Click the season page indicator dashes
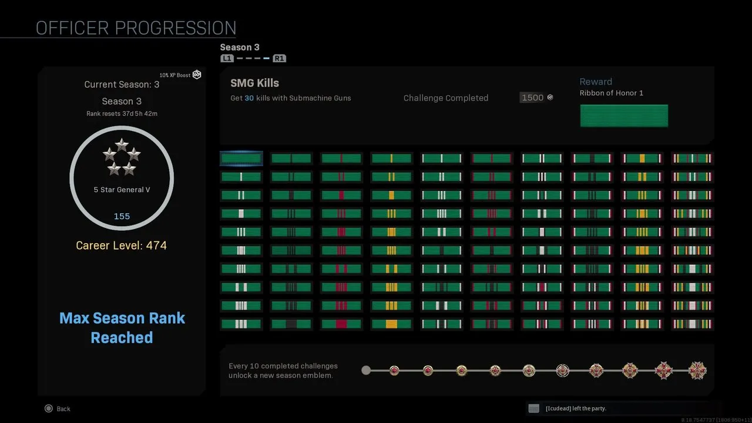This screenshot has height=423, width=752. click(253, 58)
